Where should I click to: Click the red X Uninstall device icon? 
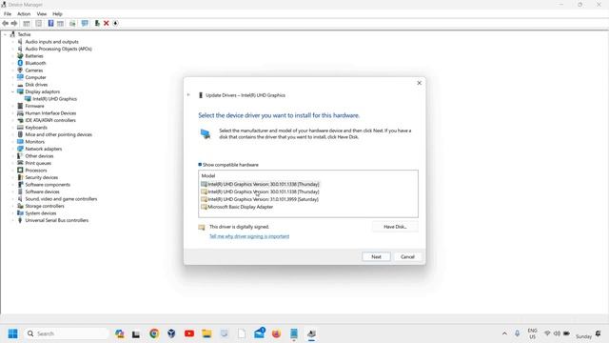106,23
